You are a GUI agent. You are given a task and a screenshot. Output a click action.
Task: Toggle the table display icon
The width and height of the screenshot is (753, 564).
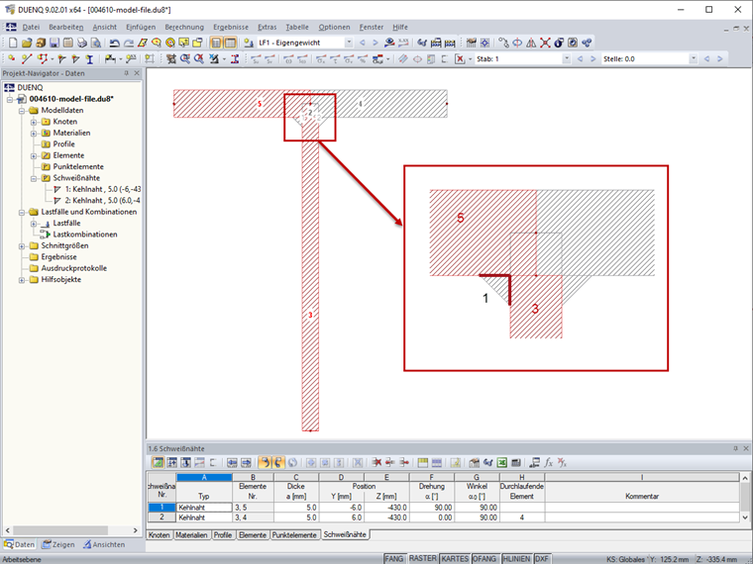[x=230, y=43]
